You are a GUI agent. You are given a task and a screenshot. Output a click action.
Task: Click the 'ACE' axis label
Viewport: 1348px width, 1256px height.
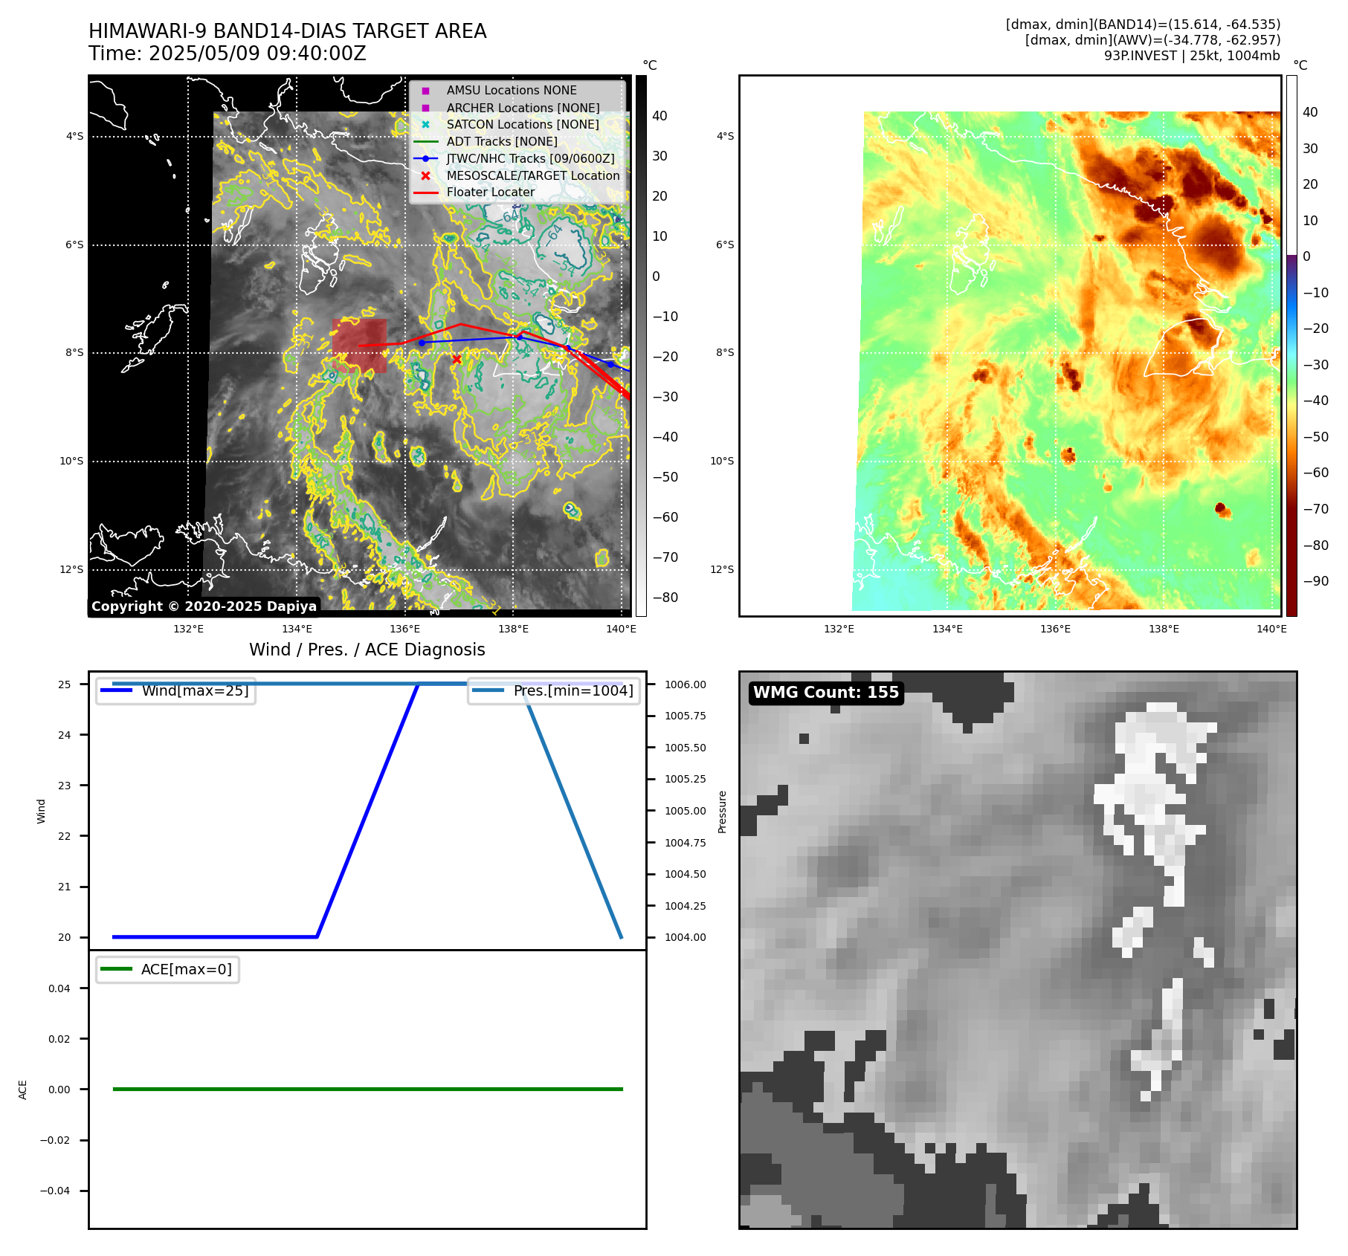coord(22,1090)
